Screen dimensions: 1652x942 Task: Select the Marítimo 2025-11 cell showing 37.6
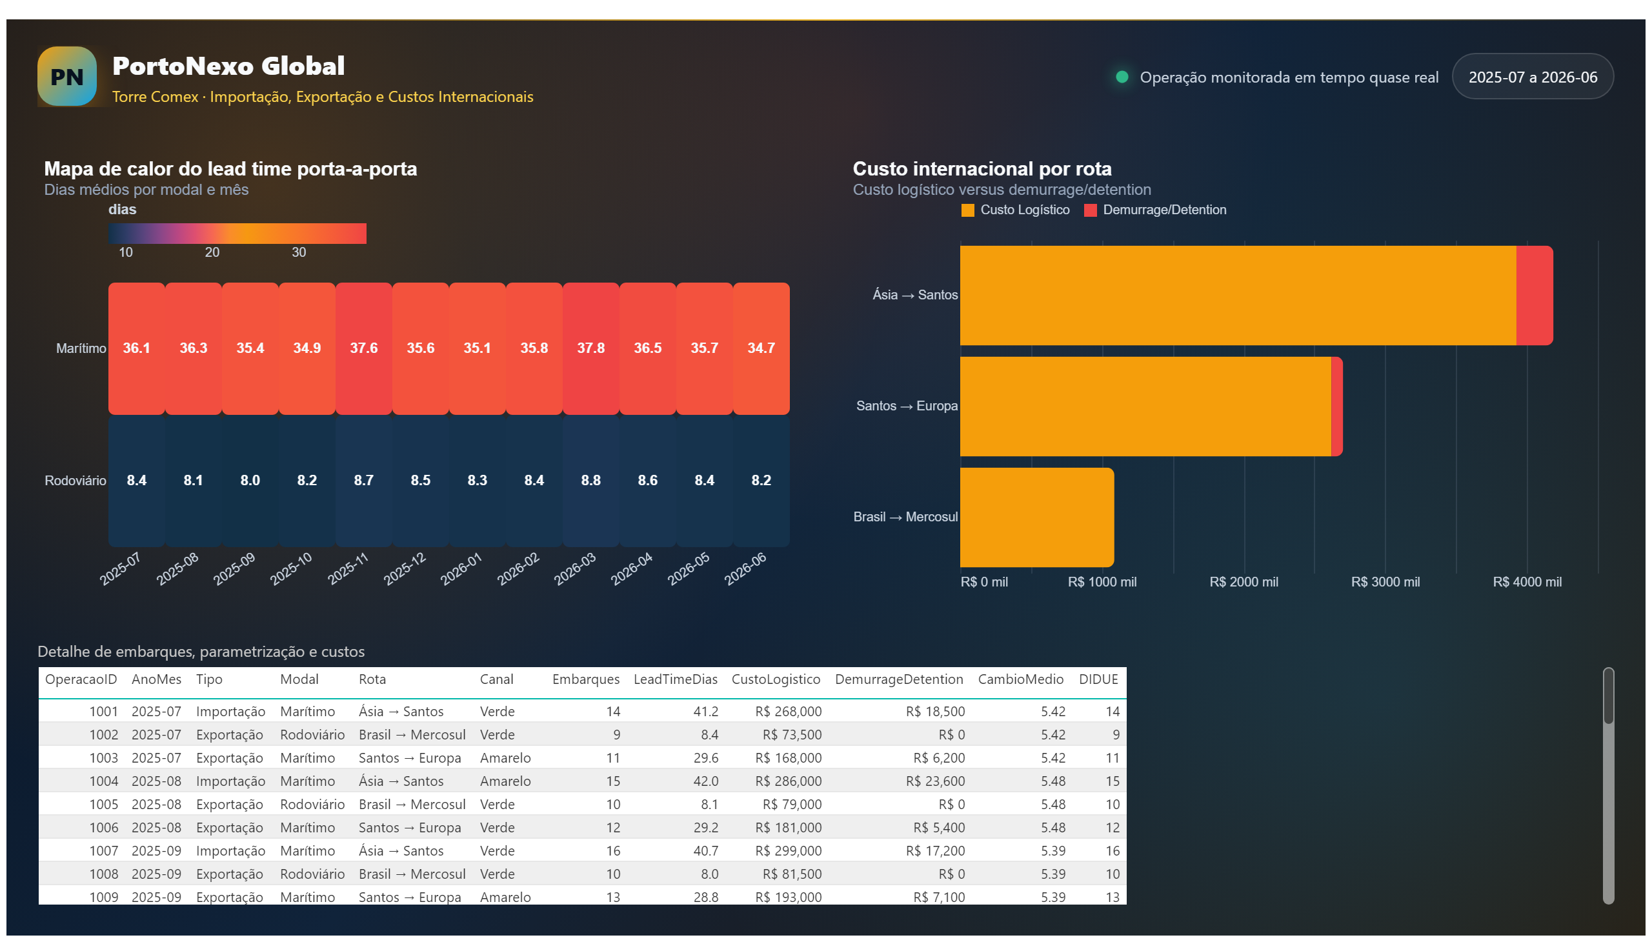(x=364, y=348)
